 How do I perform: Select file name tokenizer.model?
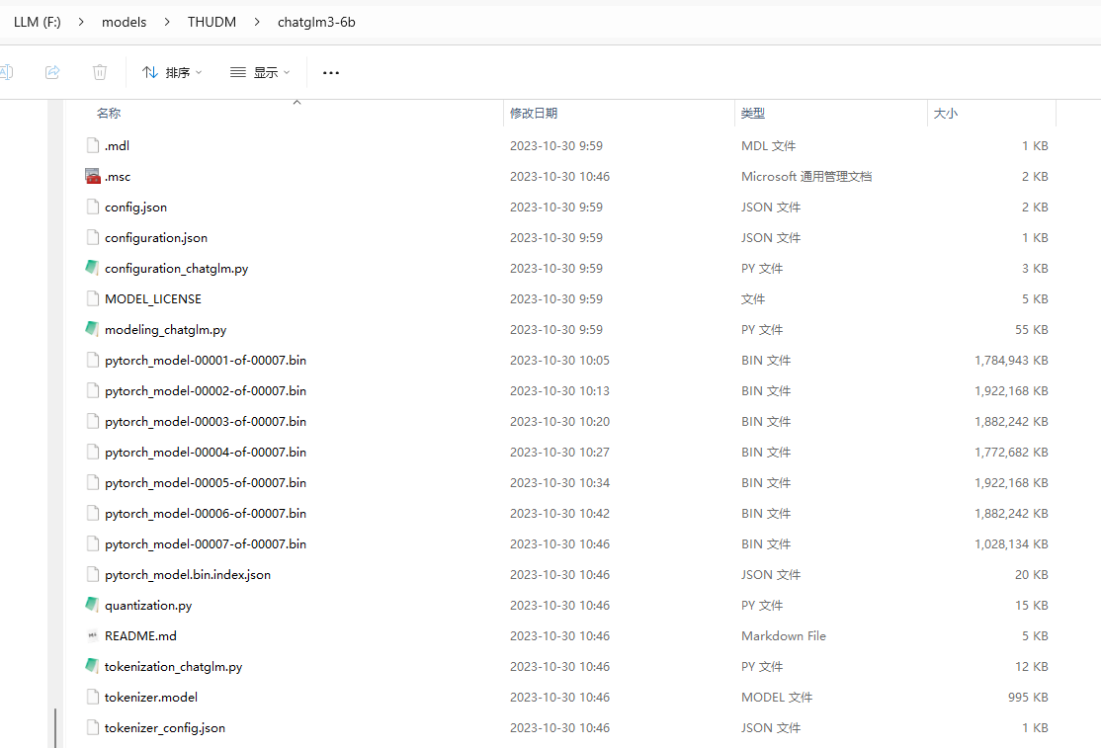[x=151, y=698]
